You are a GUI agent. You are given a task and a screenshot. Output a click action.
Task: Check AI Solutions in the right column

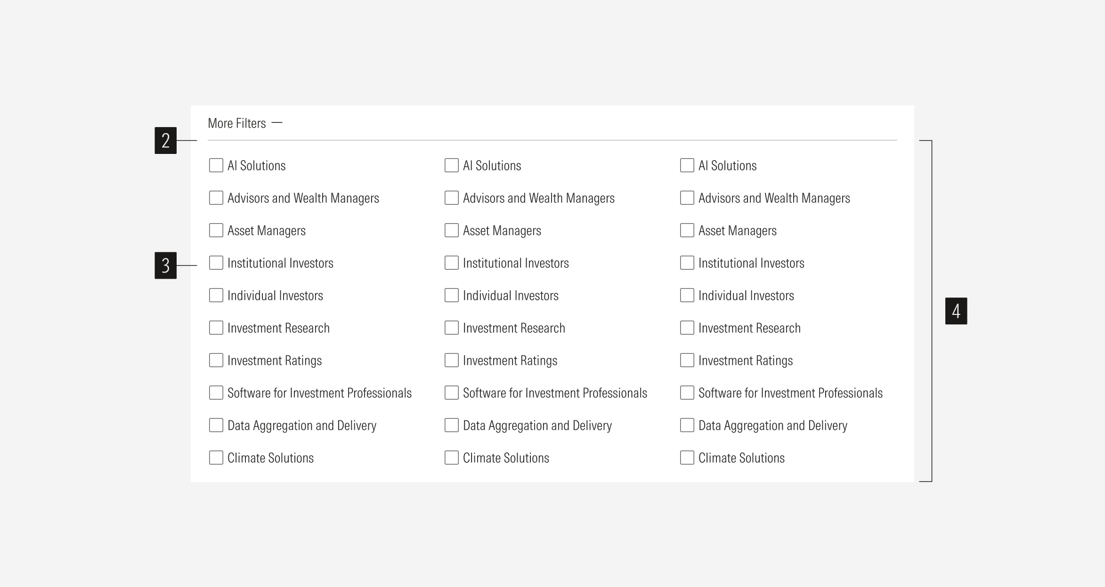[x=687, y=165]
